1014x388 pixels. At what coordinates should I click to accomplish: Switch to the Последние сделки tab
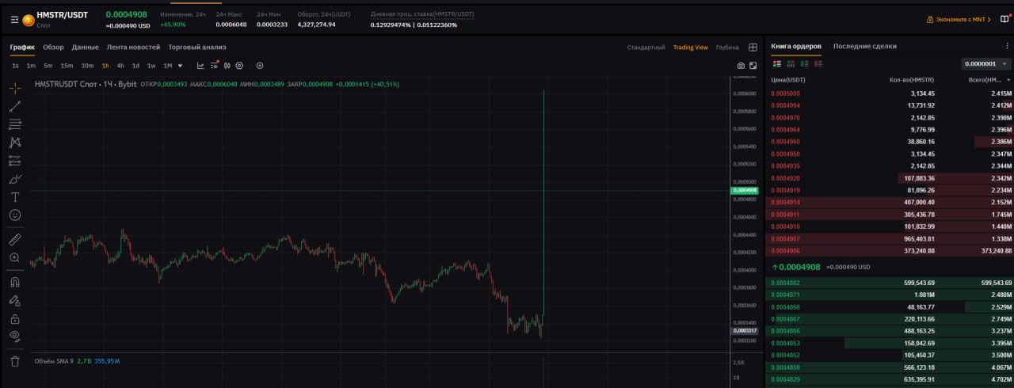[864, 47]
